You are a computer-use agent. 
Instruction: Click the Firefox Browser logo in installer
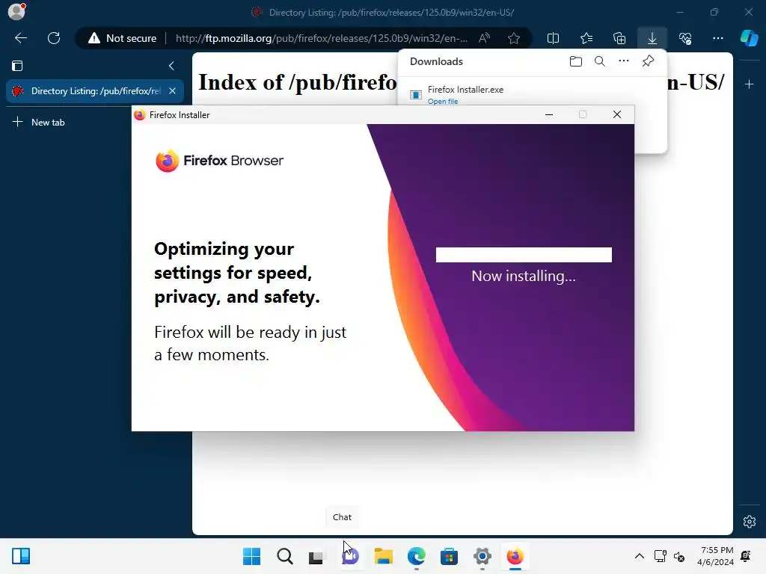219,161
